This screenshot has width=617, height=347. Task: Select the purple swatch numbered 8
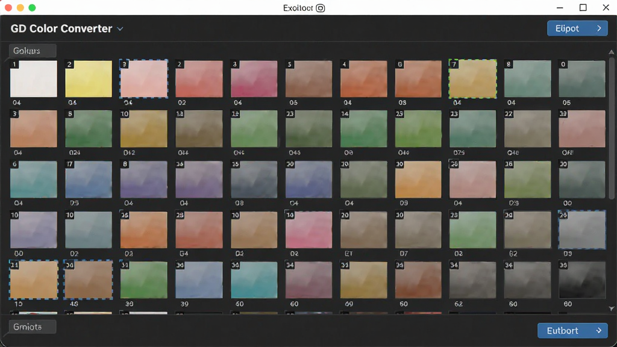coord(143,179)
